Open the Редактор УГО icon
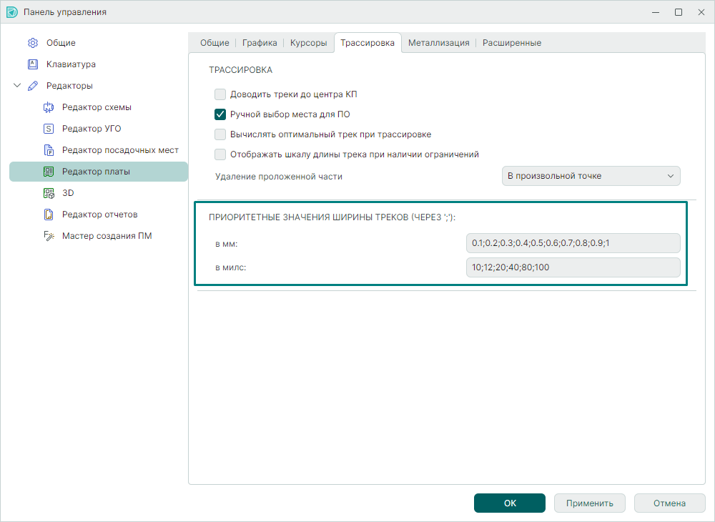 [x=49, y=129]
